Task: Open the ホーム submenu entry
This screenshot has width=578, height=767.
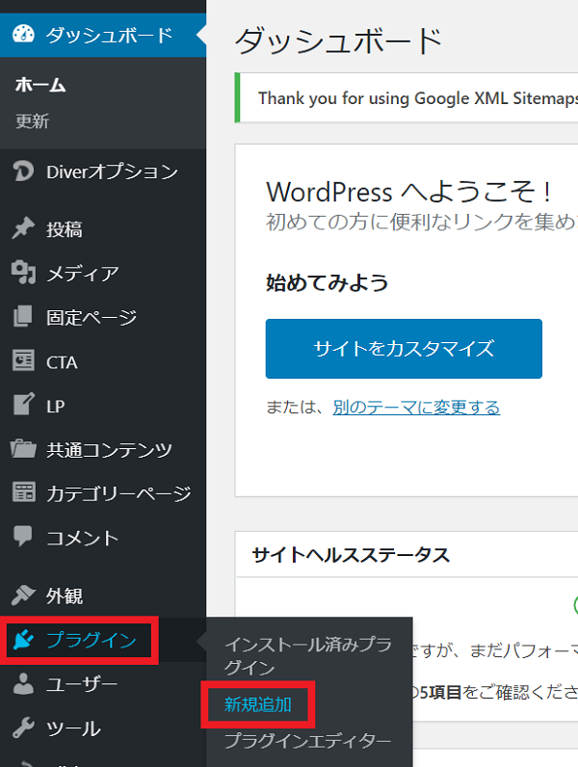Action: 40,85
